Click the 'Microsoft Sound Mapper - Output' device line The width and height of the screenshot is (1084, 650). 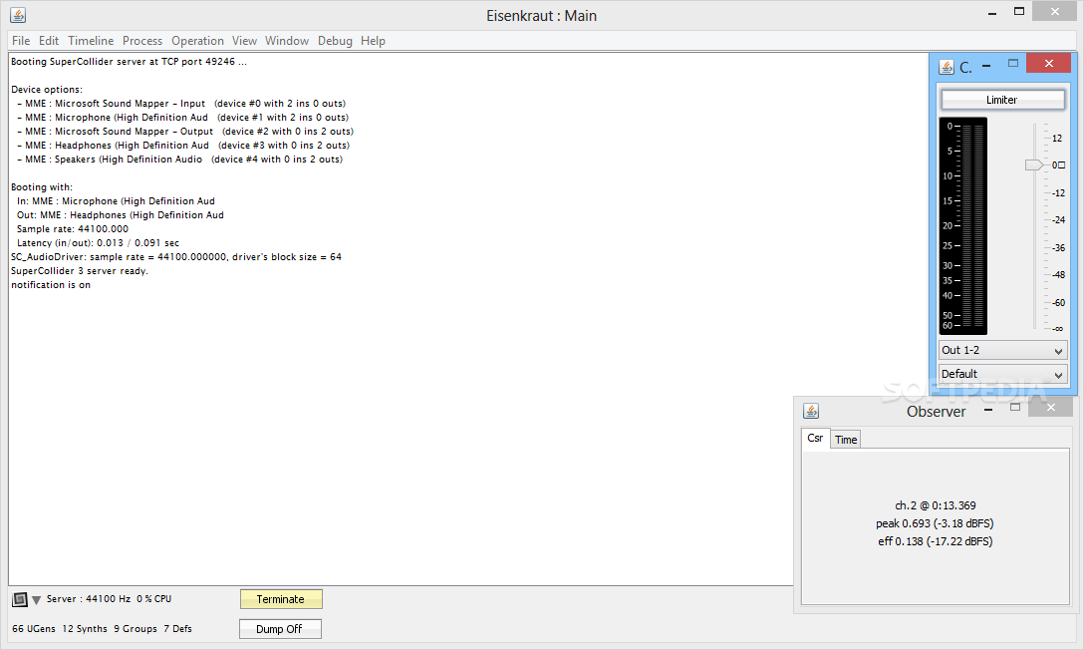click(185, 132)
